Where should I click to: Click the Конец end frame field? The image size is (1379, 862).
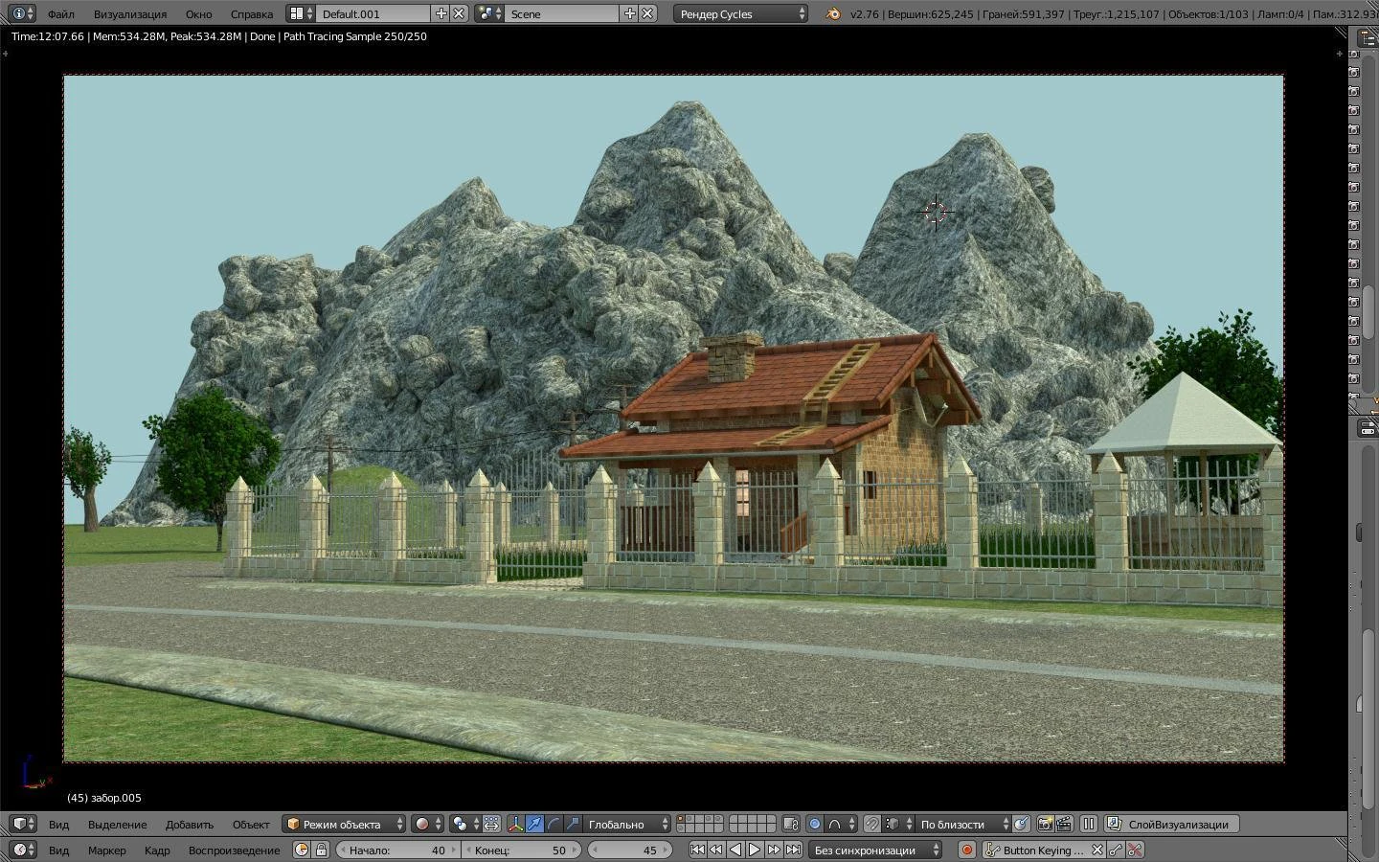point(522,850)
